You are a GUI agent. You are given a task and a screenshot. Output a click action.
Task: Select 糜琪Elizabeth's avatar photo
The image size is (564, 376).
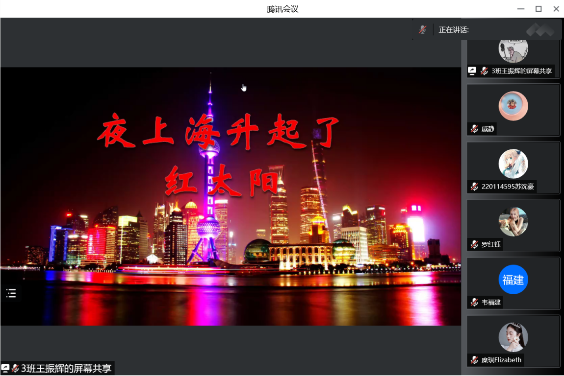(x=513, y=337)
